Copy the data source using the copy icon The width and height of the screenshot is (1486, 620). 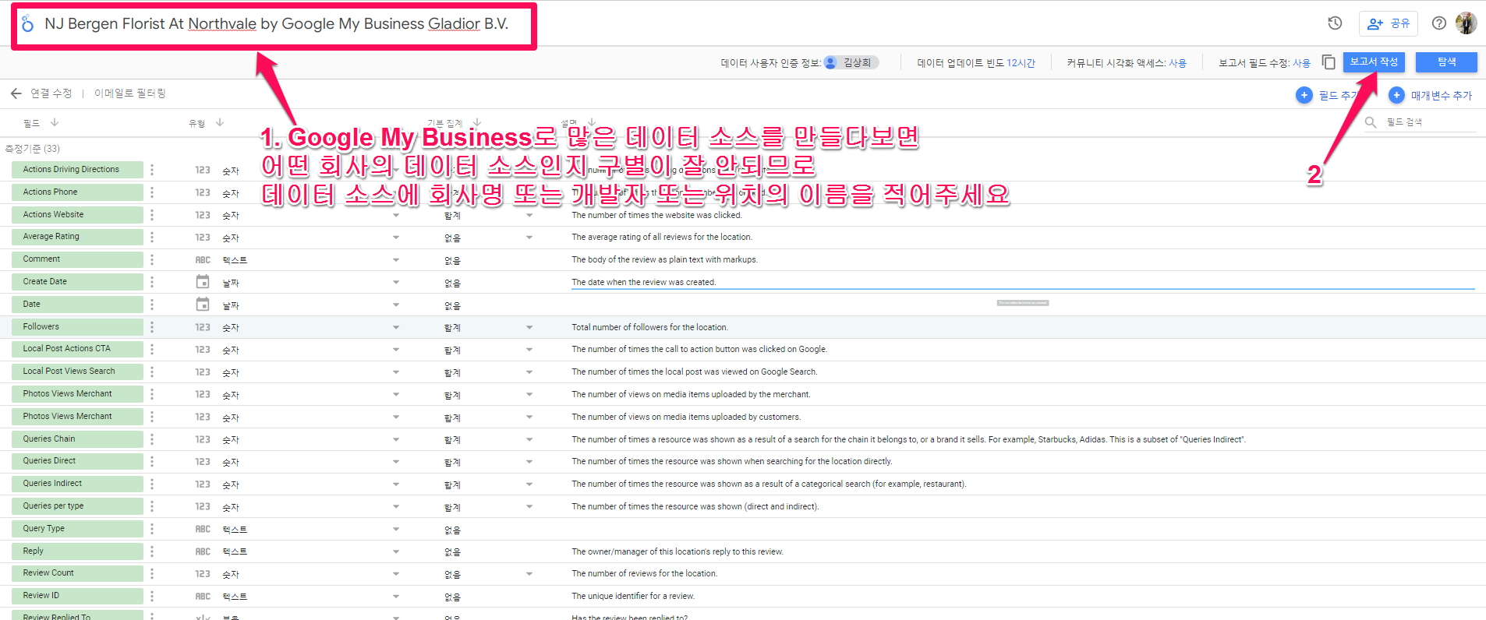click(1329, 62)
